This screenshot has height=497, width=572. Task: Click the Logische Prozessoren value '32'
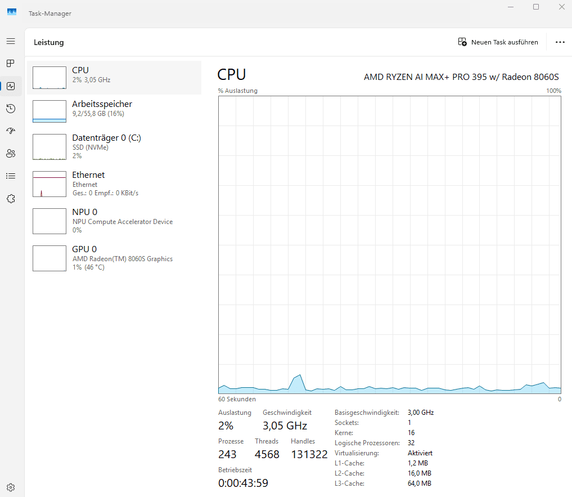411,443
